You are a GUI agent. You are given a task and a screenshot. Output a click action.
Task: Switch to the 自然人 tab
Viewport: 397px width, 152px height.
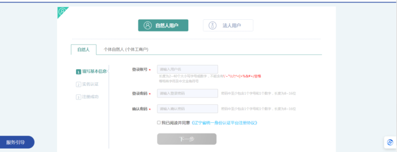(x=84, y=50)
